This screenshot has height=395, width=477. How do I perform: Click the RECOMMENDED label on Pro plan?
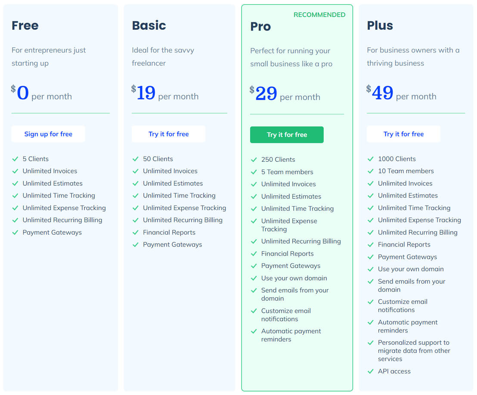pyautogui.click(x=319, y=15)
